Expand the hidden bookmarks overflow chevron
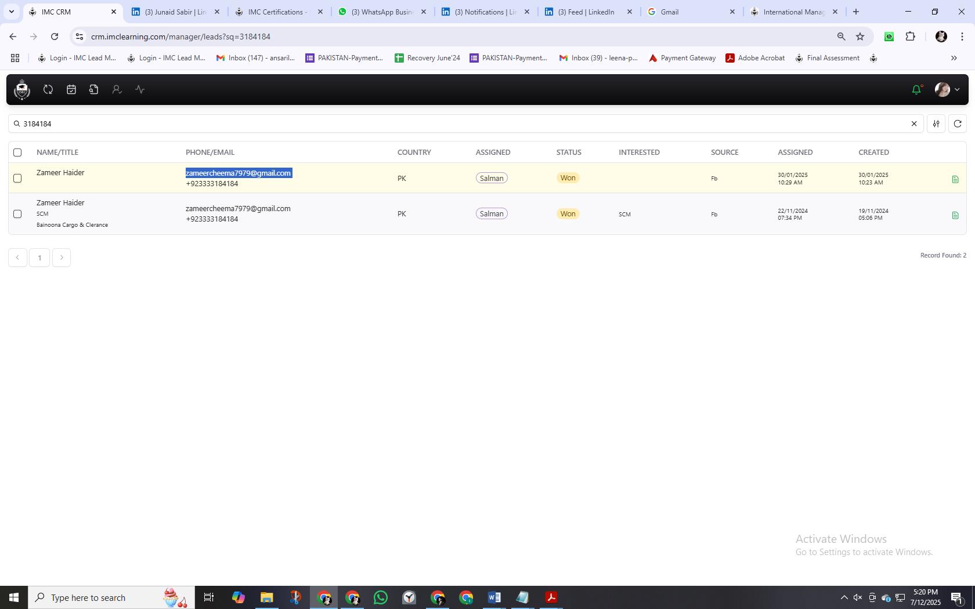The height and width of the screenshot is (609, 975). coord(954,58)
